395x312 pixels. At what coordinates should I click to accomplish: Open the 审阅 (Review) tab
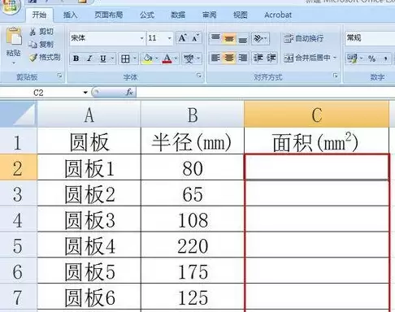pos(209,15)
